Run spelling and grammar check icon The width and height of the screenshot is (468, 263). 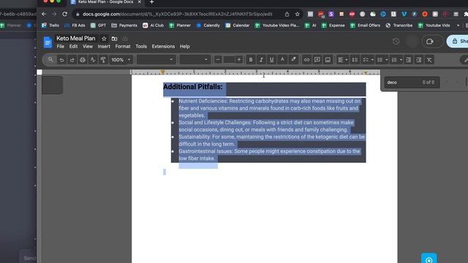(x=93, y=60)
